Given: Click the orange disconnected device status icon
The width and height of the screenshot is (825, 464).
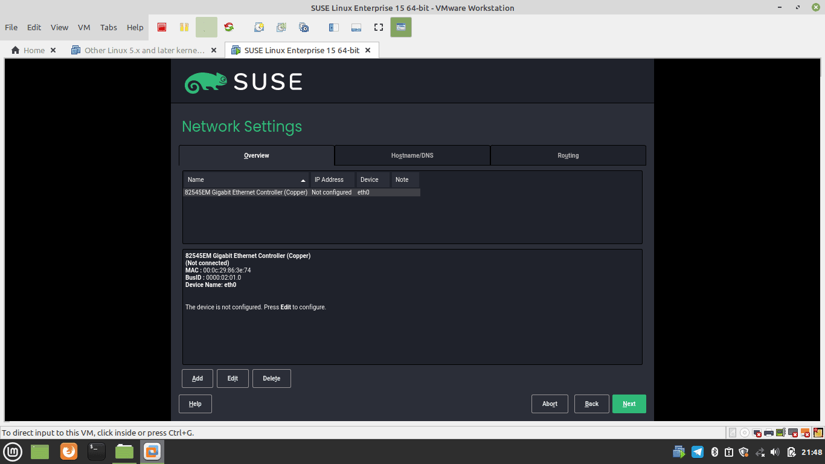Looking at the screenshot, I should (805, 433).
